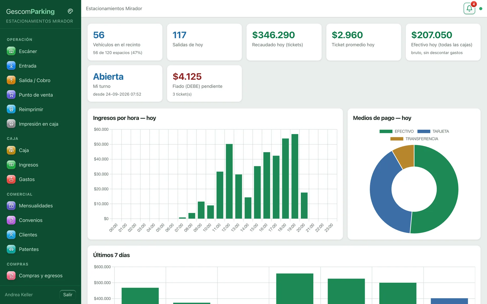Click the $207.050 cash today value
The image size is (487, 304).
coord(432,35)
